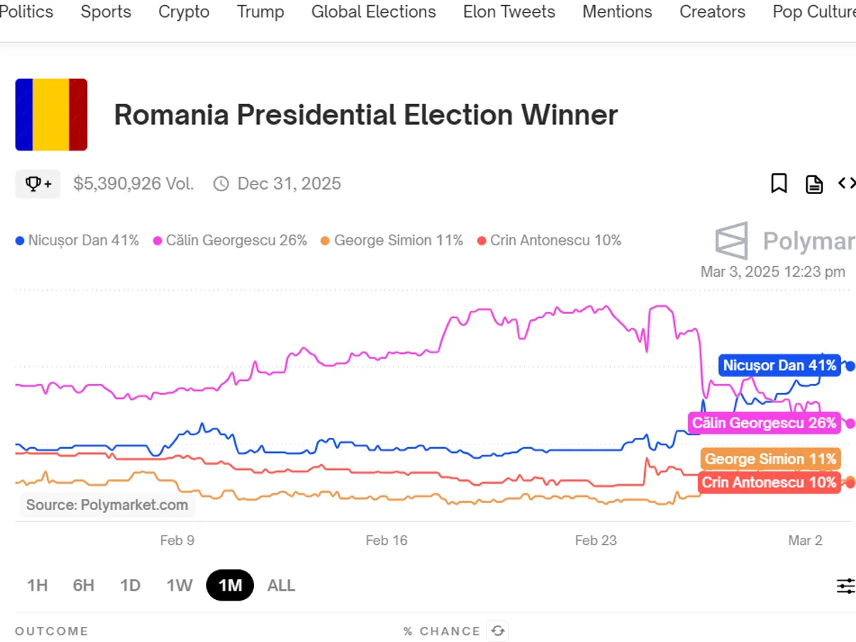Select the 1H time range

pos(37,586)
